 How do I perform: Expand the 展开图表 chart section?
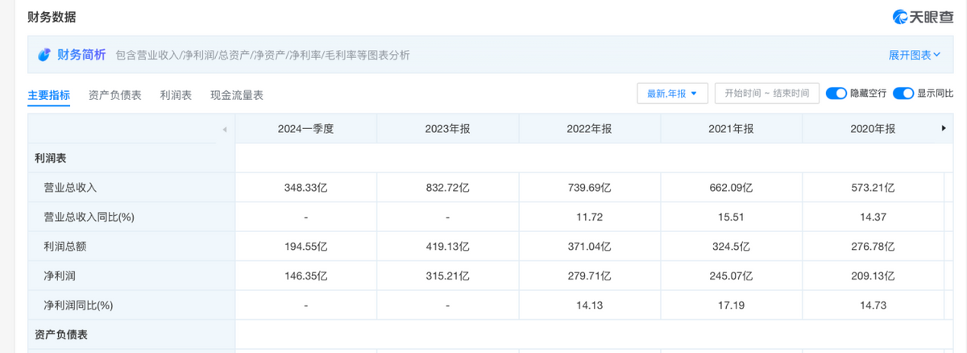point(915,55)
